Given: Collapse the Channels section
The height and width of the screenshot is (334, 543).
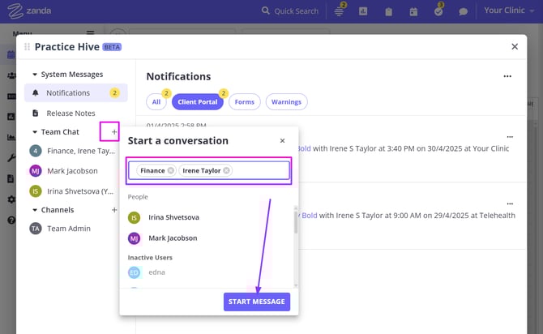Looking at the screenshot, I should [35, 210].
